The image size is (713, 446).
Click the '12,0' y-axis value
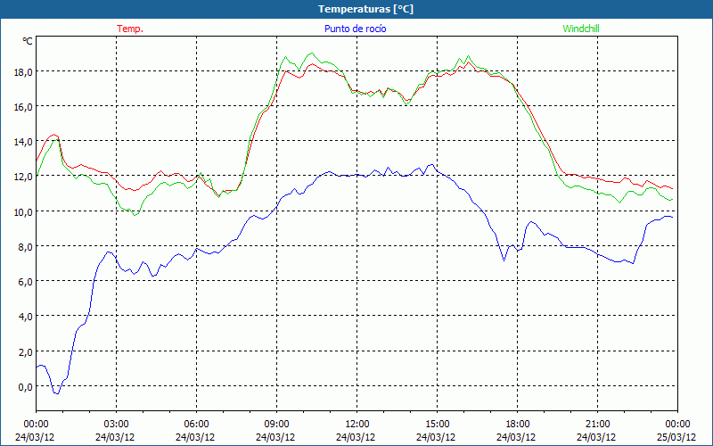point(24,176)
